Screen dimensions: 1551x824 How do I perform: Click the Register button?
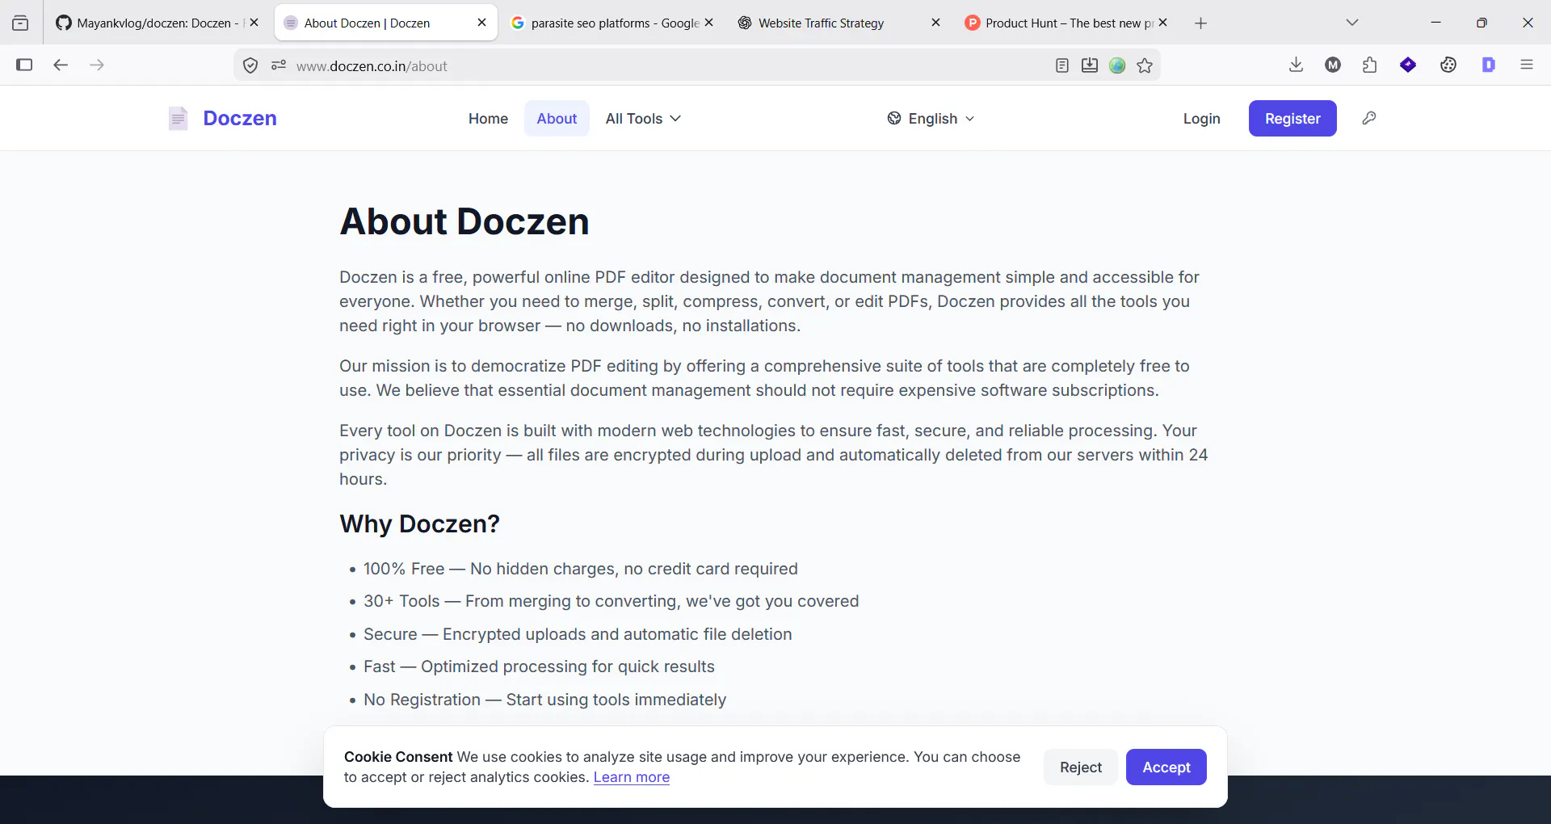point(1292,118)
